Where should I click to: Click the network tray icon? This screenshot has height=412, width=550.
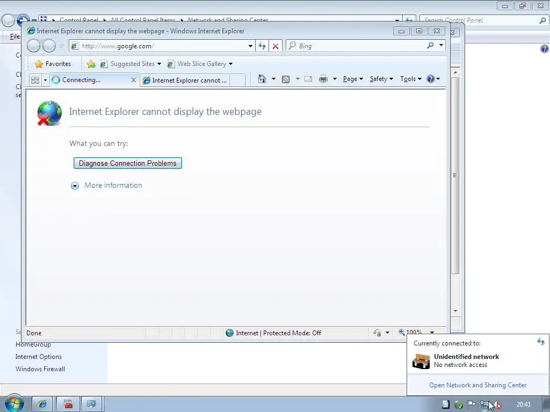(484, 405)
